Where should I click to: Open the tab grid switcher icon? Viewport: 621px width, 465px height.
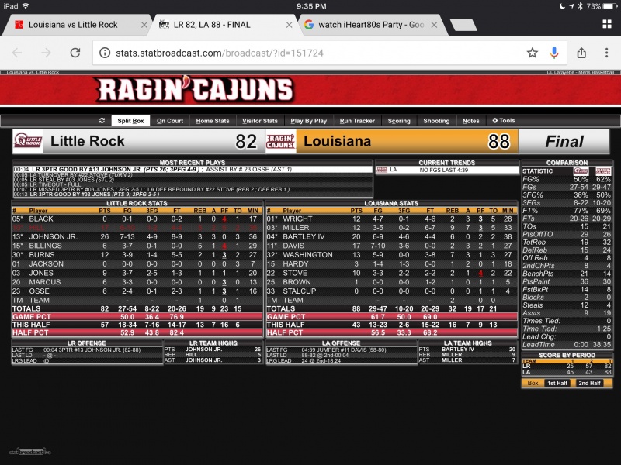[606, 24]
